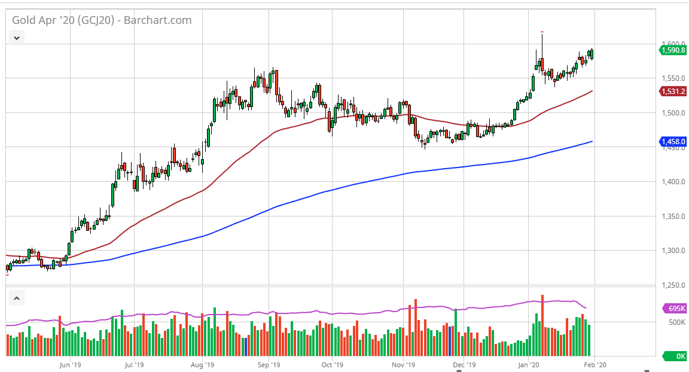
Task: Select the red 1,531.2 moving average label
Action: [x=673, y=92]
